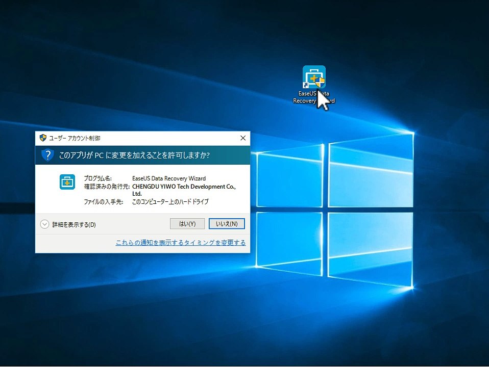
Task: Click the 確認済みの発行元: label
Action: 107,187
